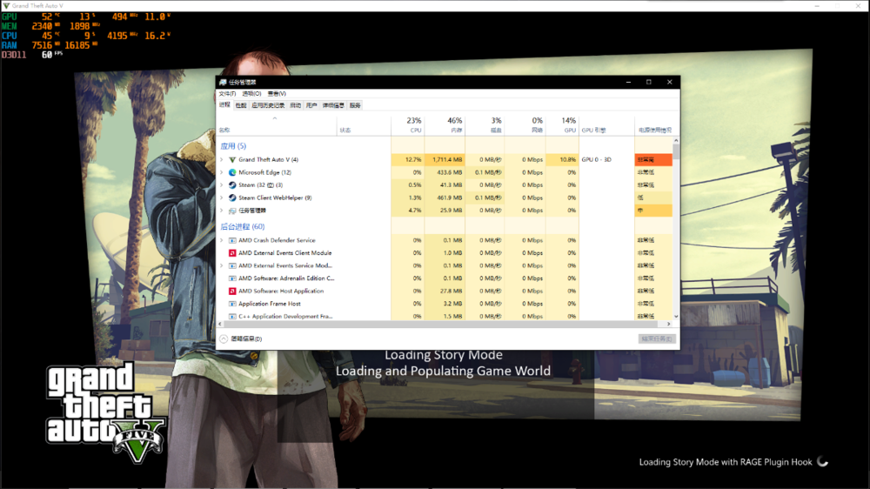Expand the AMD Crash Defender Service entry
Image resolution: width=870 pixels, height=489 pixels.
(x=222, y=240)
